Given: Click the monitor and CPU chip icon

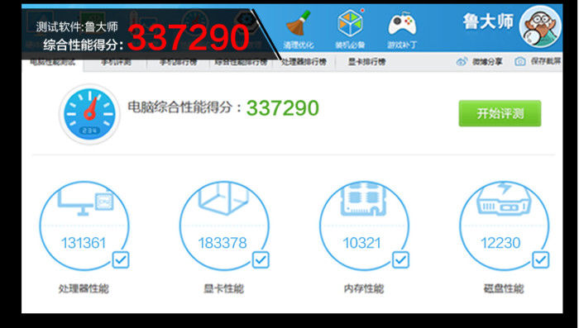Looking at the screenshot, I should (85, 200).
